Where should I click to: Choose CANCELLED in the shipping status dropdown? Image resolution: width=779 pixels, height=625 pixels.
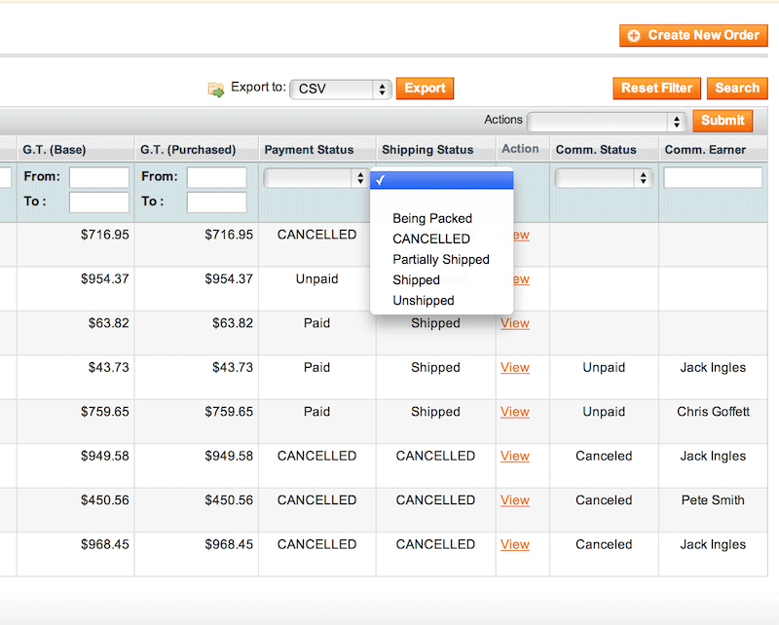(431, 239)
